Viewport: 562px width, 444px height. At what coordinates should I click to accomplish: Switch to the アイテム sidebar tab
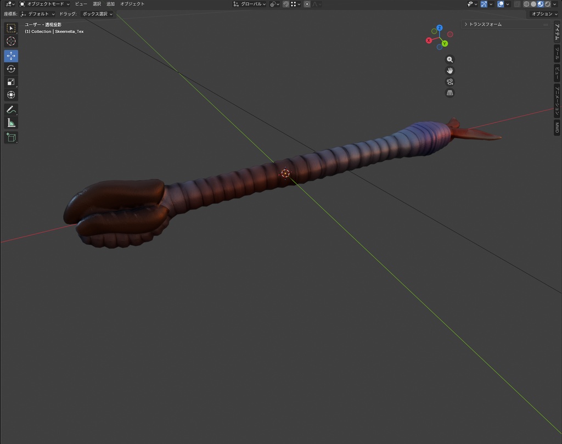click(557, 32)
